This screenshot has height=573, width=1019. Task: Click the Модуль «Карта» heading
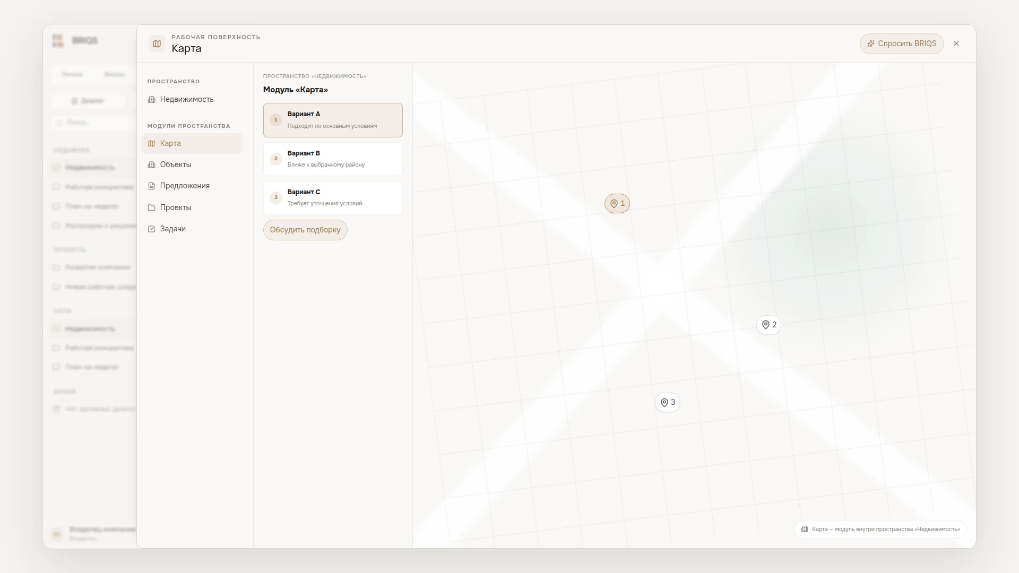point(296,90)
